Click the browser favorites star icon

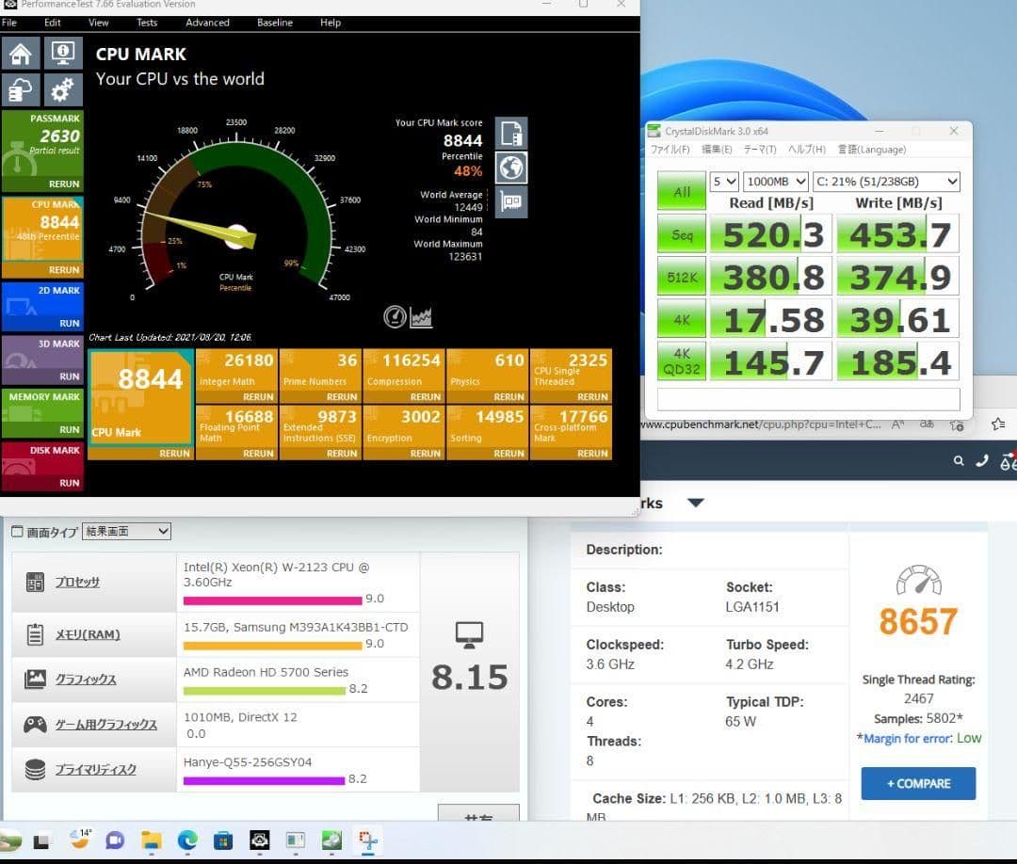tap(997, 424)
